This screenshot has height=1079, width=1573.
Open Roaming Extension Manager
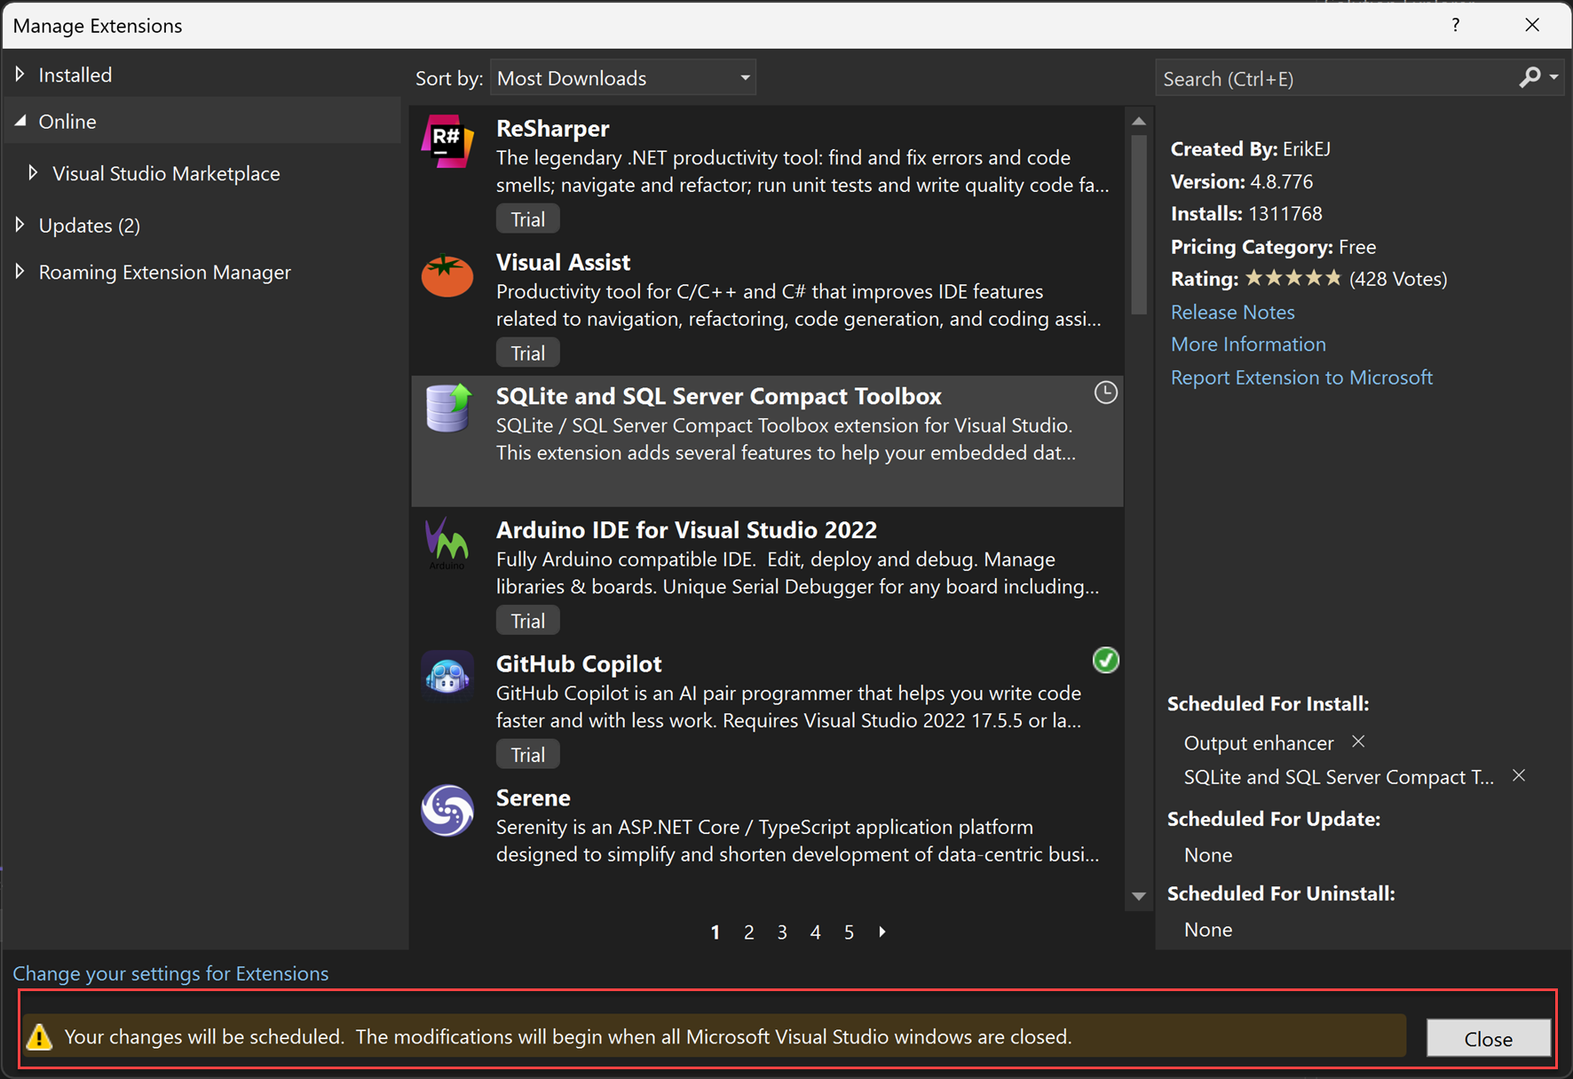pyautogui.click(x=164, y=272)
